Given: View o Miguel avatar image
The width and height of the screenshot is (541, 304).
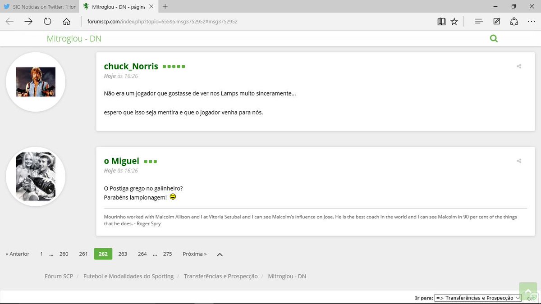Looking at the screenshot, I should coord(36,177).
